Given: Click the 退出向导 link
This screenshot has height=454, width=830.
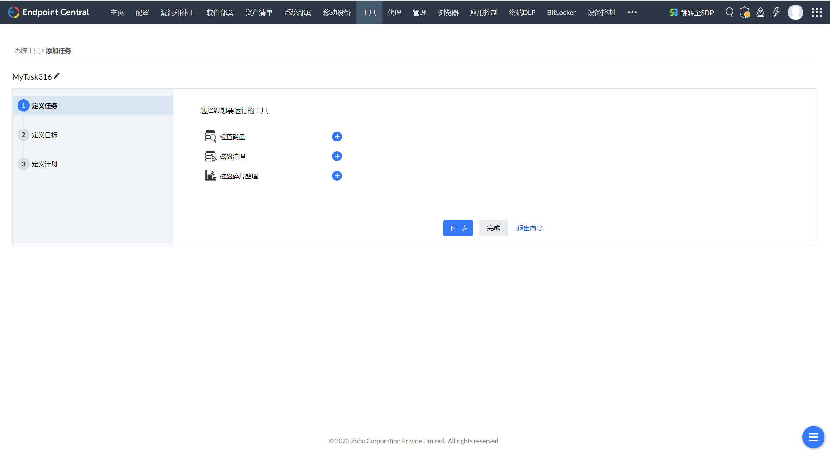Looking at the screenshot, I should pyautogui.click(x=529, y=228).
